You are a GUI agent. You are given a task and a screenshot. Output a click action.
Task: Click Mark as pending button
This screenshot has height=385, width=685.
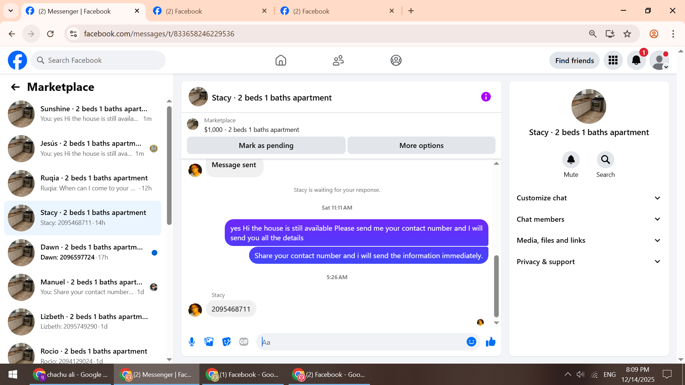point(266,145)
